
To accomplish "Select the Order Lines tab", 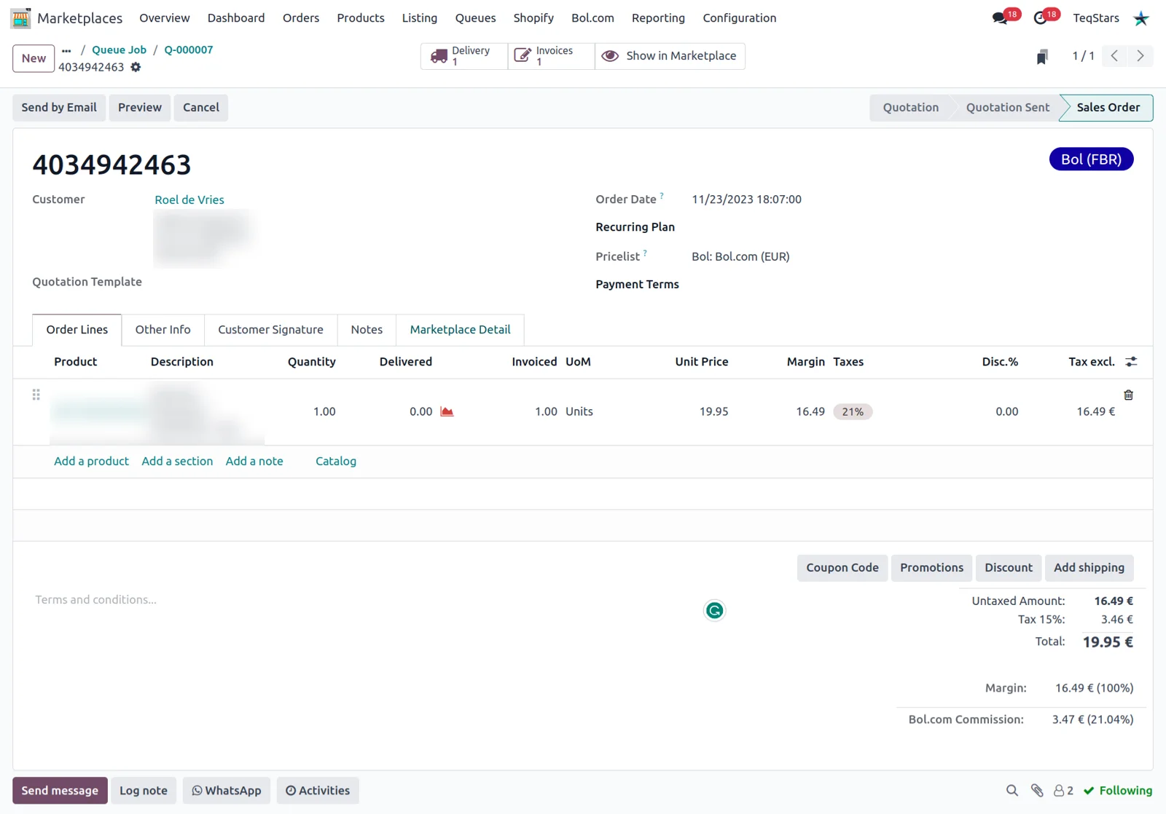I will 77,330.
